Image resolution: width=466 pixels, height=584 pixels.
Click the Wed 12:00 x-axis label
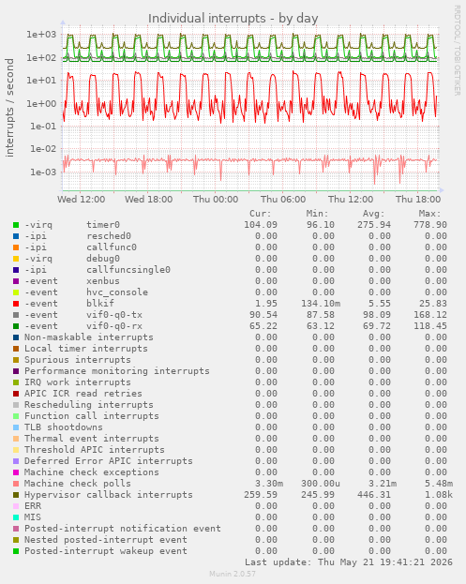point(82,200)
